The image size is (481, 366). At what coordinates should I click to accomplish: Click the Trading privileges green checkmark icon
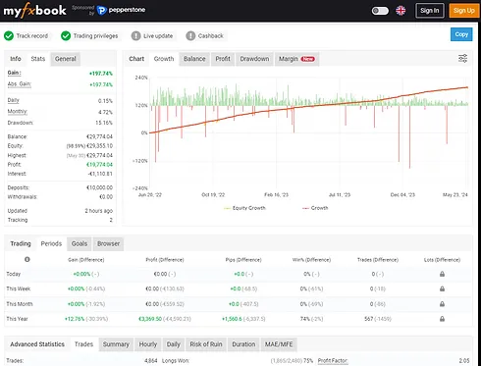tap(66, 36)
